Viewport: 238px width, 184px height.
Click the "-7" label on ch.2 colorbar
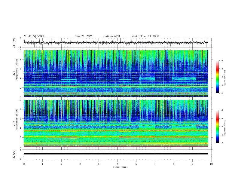(221, 143)
